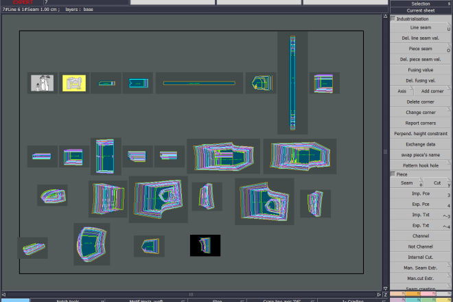This screenshot has height=302, width=453.
Task: Choose Imp. Txt
Action: pos(420,215)
